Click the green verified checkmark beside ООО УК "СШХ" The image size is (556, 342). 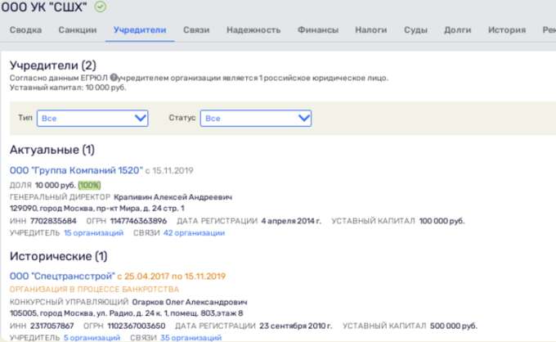point(100,7)
